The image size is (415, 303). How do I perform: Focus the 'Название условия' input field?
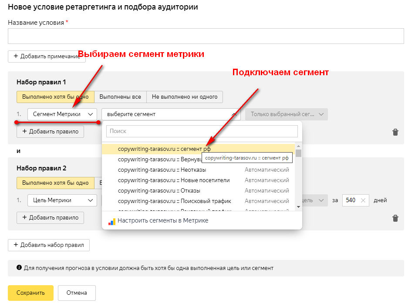tap(206, 36)
